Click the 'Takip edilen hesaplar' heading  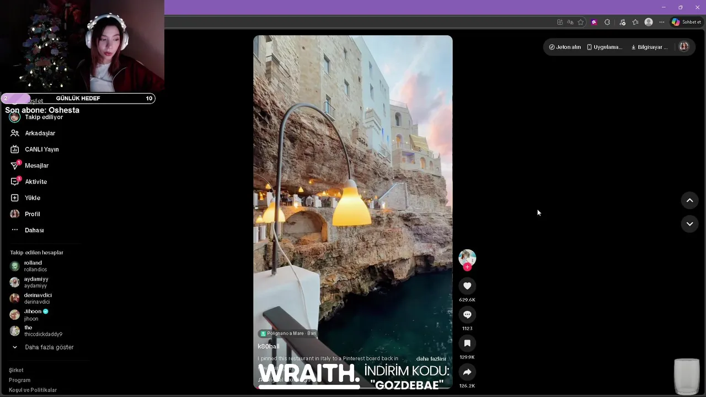[36, 253]
